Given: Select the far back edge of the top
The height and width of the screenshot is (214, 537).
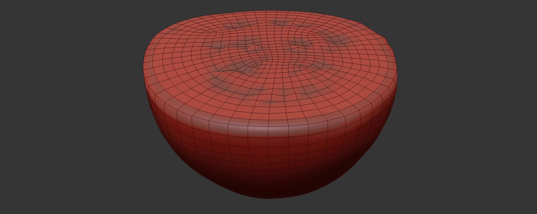Looking at the screenshot, I should click(266, 11).
